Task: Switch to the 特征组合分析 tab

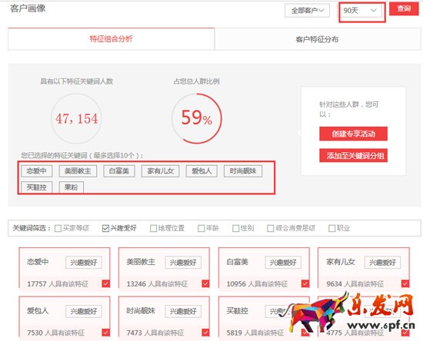Action: pos(112,39)
